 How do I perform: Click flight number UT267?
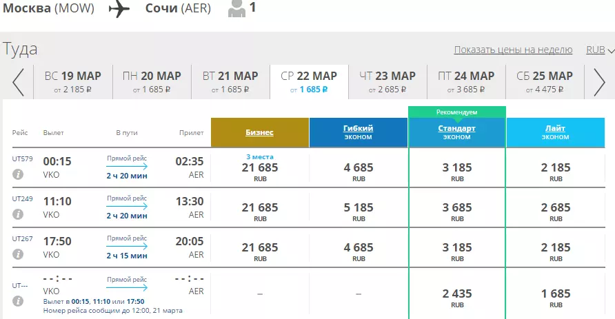point(22,238)
